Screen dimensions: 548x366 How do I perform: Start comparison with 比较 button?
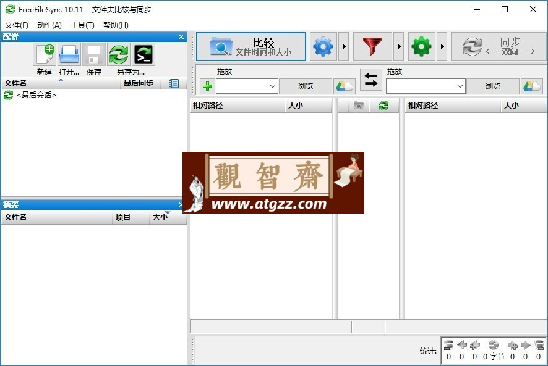[251, 47]
